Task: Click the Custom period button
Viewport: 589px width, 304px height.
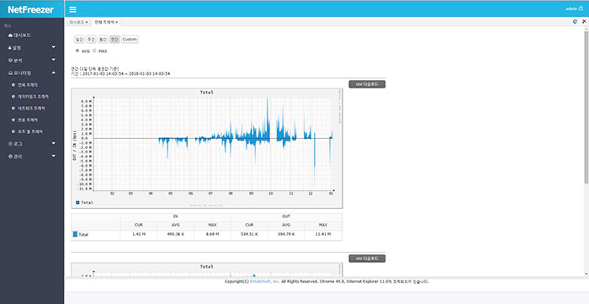Action: point(130,39)
